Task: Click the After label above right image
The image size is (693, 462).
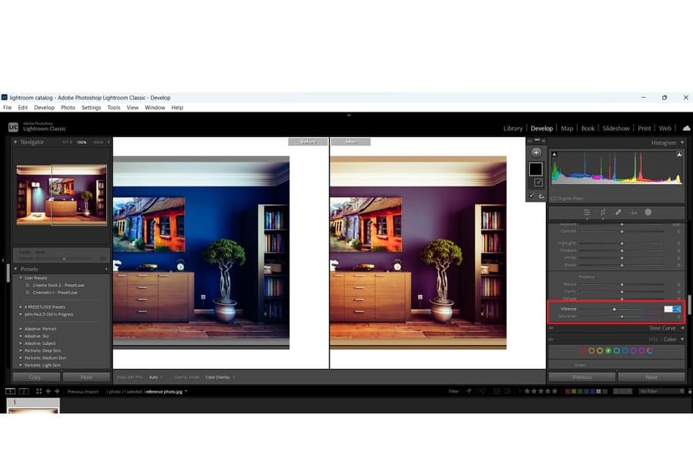Action: coord(351,142)
